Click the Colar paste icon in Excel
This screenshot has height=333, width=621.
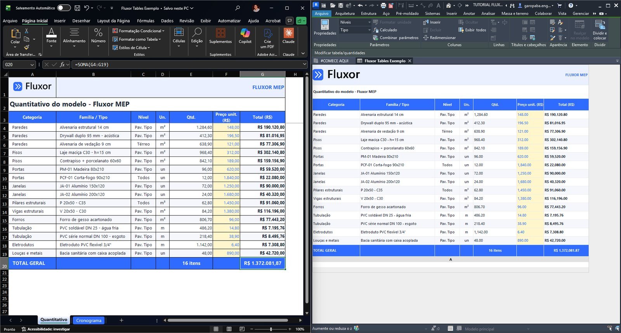point(15,33)
